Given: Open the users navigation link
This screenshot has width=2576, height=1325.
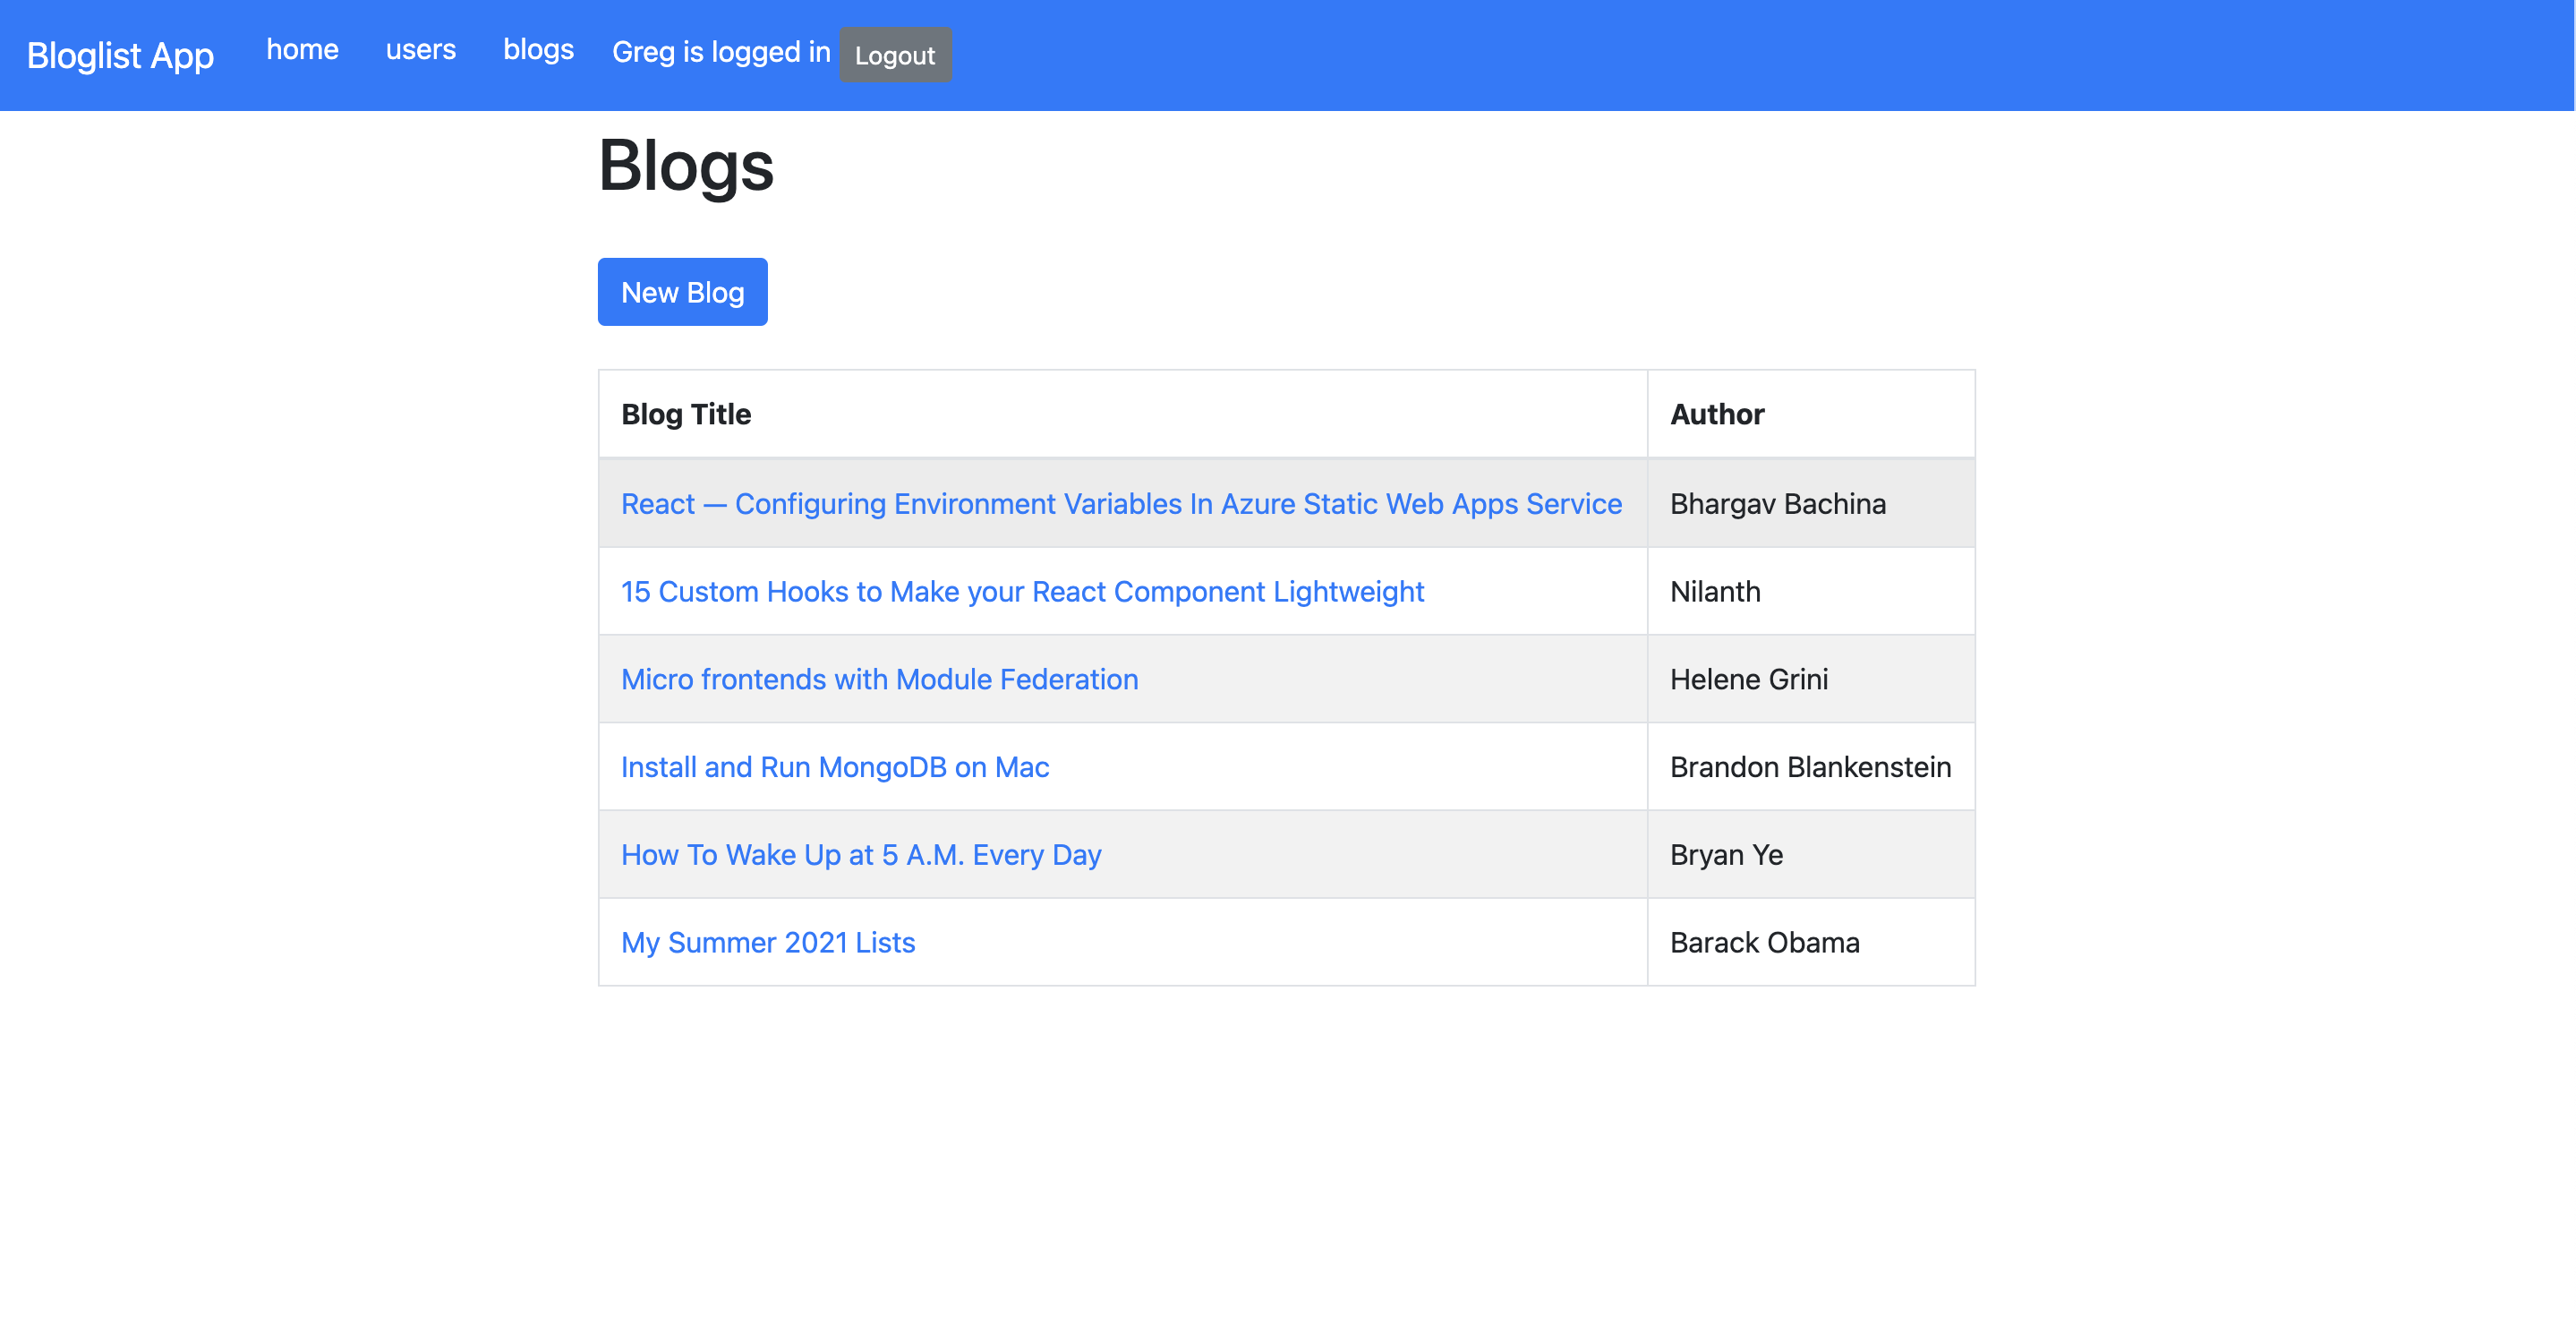Looking at the screenshot, I should pos(421,49).
